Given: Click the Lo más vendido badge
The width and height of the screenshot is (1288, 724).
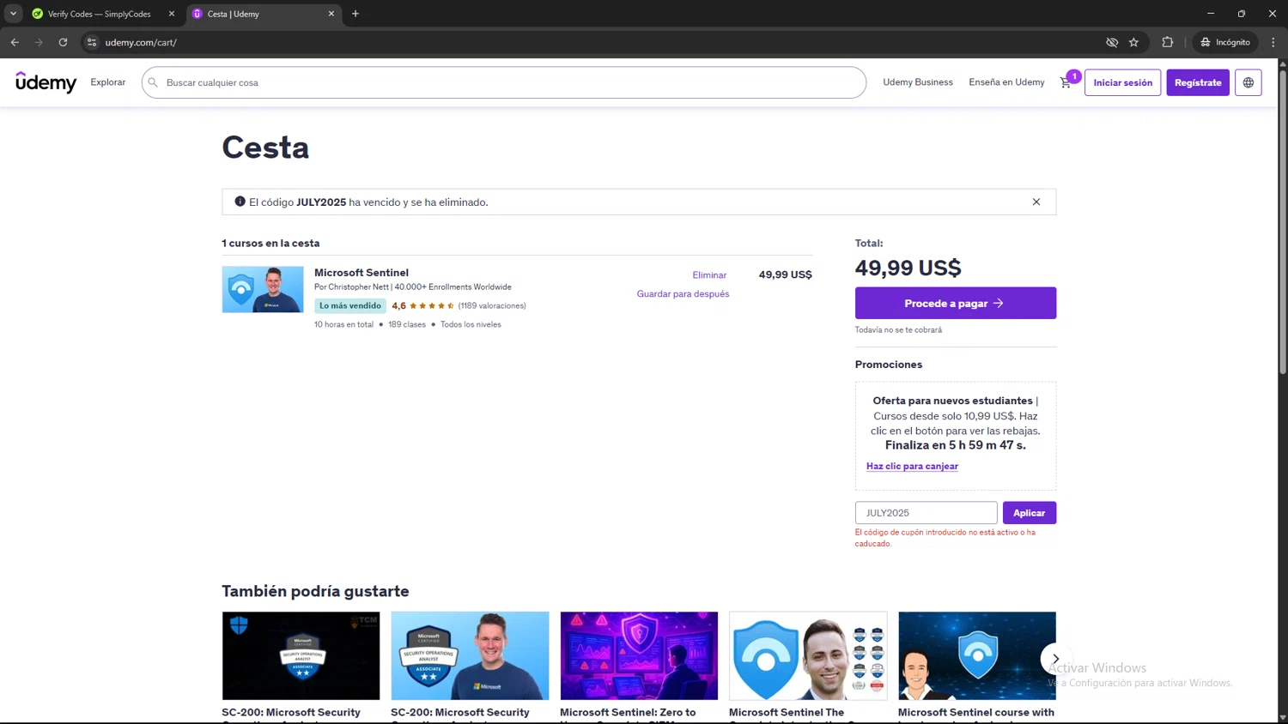Looking at the screenshot, I should point(350,305).
